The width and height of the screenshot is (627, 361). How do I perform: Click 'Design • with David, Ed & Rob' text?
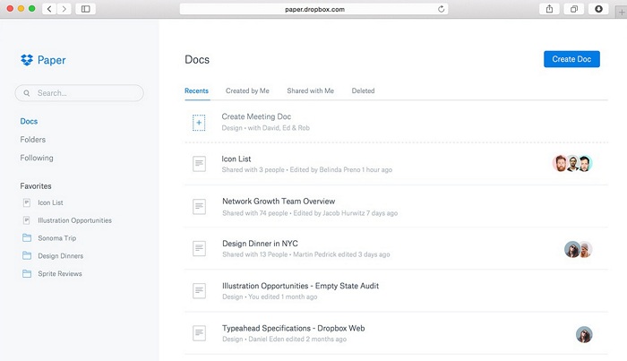pyautogui.click(x=265, y=128)
